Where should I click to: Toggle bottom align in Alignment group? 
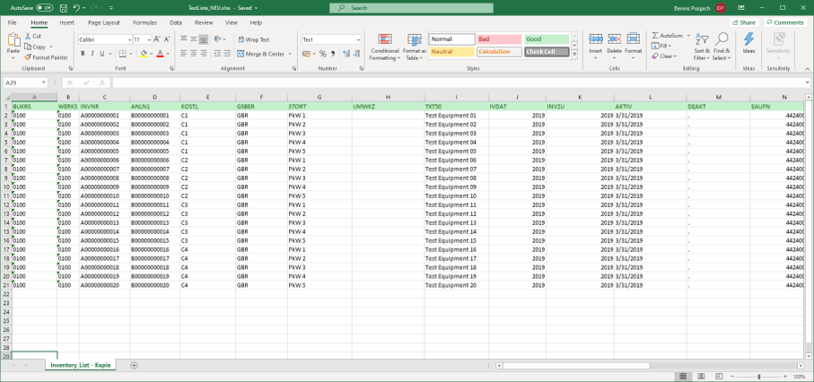click(x=204, y=39)
